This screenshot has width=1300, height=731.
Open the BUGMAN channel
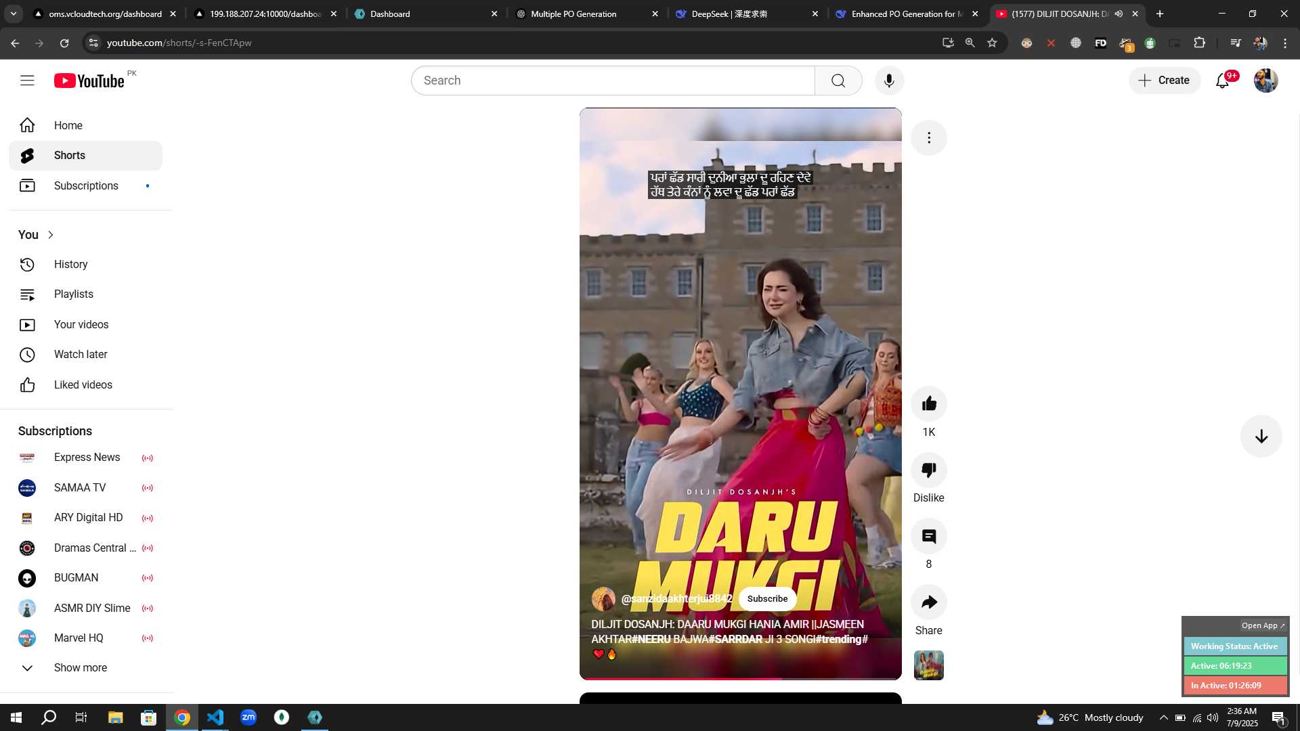pyautogui.click(x=86, y=578)
